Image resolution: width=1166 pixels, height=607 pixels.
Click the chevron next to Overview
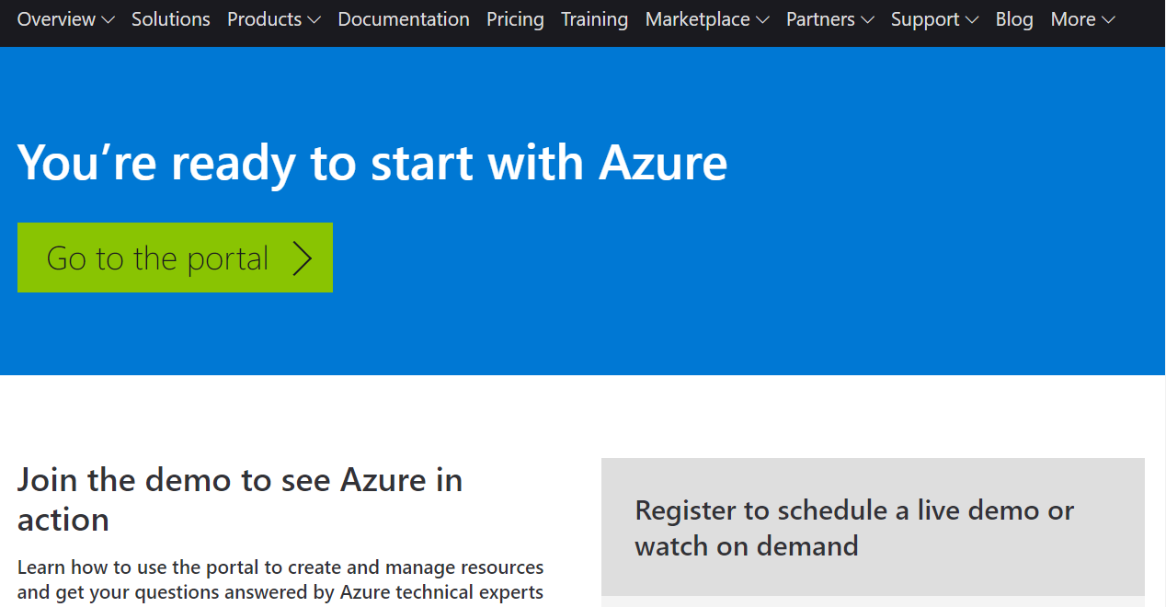108,20
